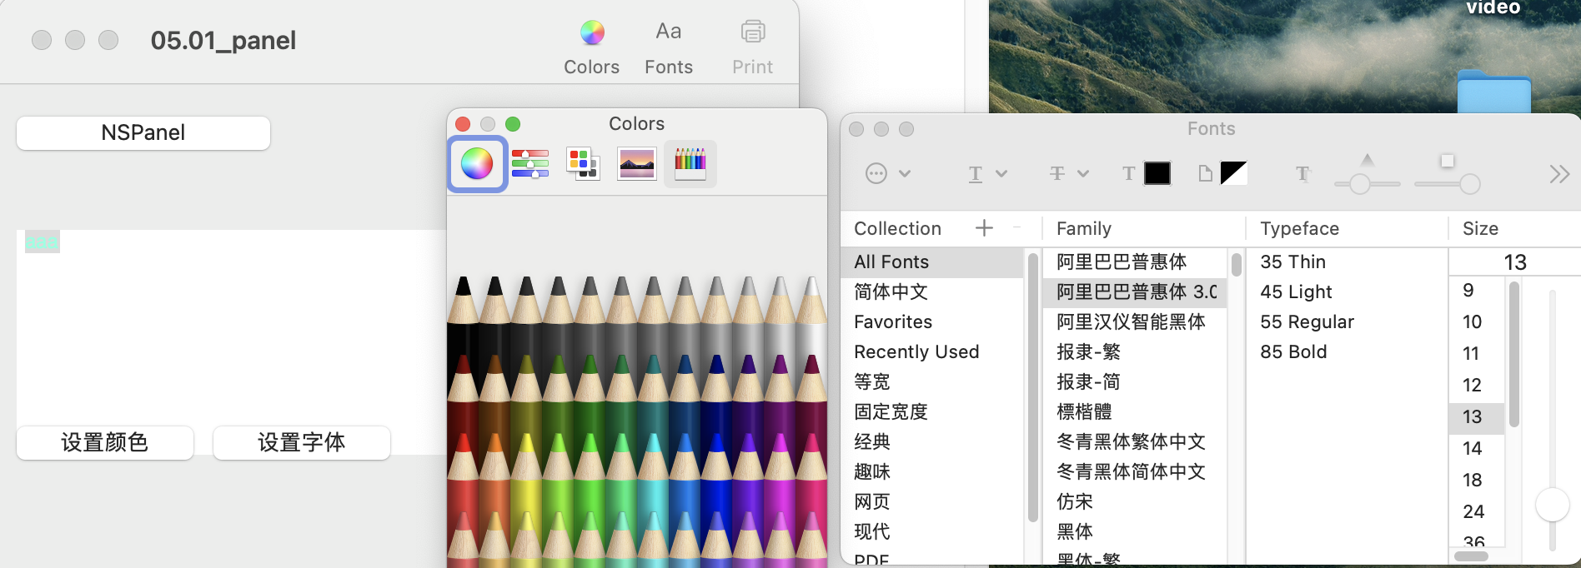Select font size 11
Image resolution: width=1581 pixels, height=568 pixels.
pos(1477,354)
